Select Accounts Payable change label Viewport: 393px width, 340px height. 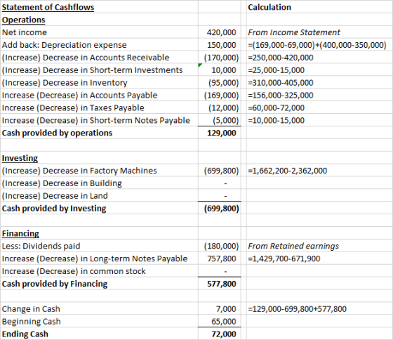tap(79, 96)
